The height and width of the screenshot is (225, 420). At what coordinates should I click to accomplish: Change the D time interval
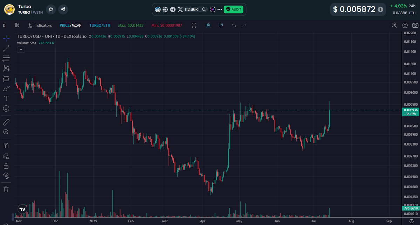click(x=4, y=26)
